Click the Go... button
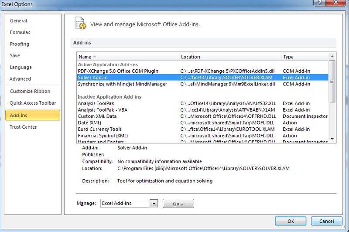The width and height of the screenshot is (349, 232). tap(178, 204)
